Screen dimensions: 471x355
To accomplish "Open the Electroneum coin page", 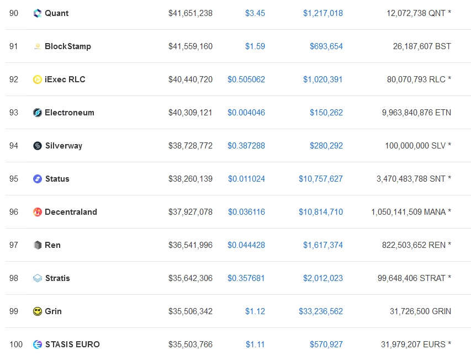I will (70, 113).
